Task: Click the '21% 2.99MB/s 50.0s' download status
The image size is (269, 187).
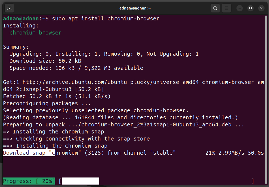Action: [x=234, y=153]
